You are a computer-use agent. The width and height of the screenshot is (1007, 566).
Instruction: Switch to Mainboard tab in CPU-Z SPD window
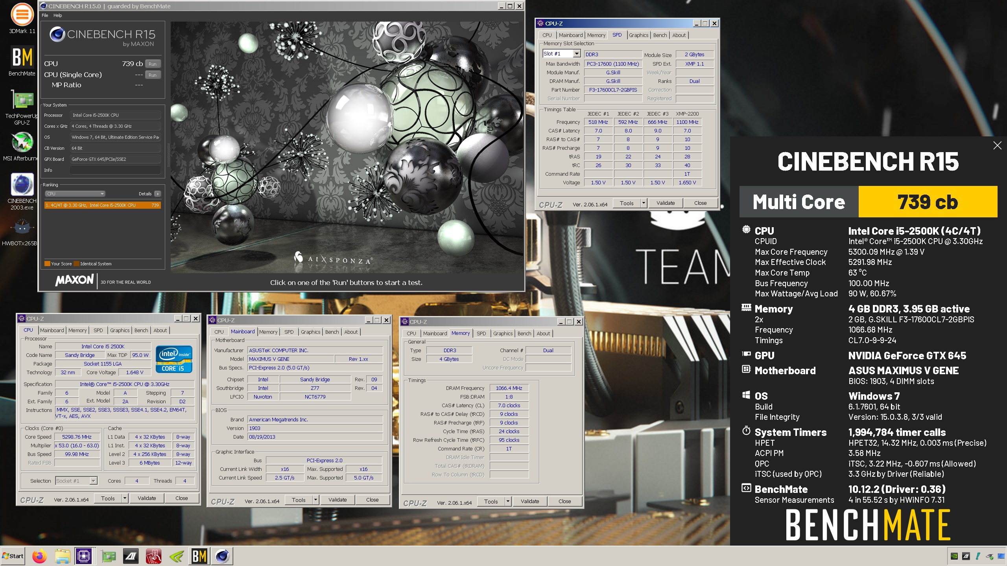tap(571, 35)
